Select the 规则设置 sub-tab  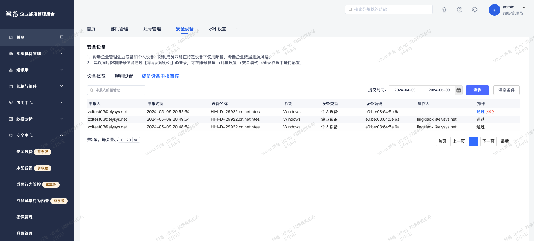pos(124,76)
